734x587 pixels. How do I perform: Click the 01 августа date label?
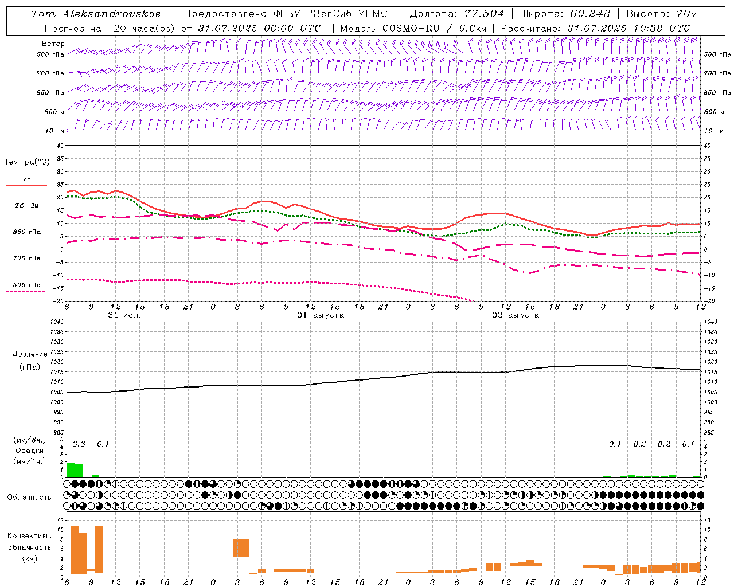point(321,315)
